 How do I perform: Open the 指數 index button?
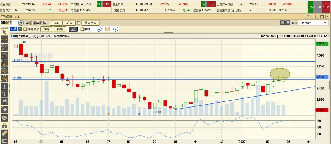56,23
